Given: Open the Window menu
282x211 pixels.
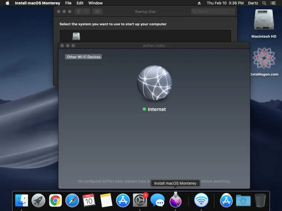Looking at the screenshot, I should [x=96, y=3].
